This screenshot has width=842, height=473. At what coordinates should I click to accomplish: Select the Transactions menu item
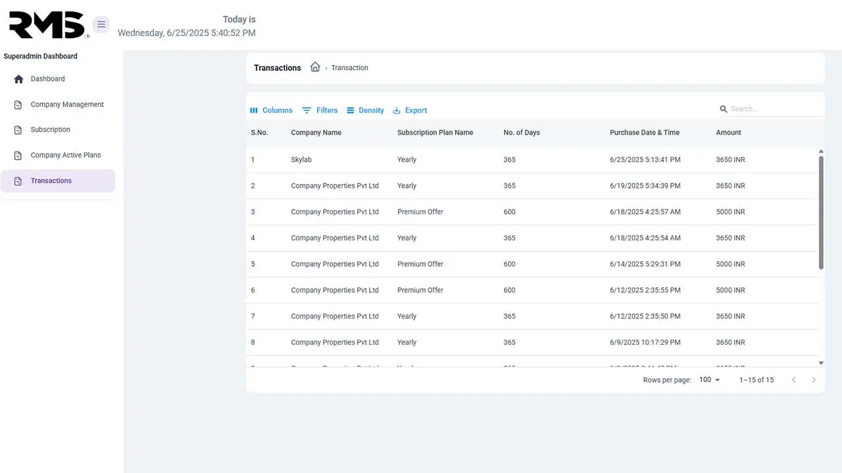tap(58, 181)
